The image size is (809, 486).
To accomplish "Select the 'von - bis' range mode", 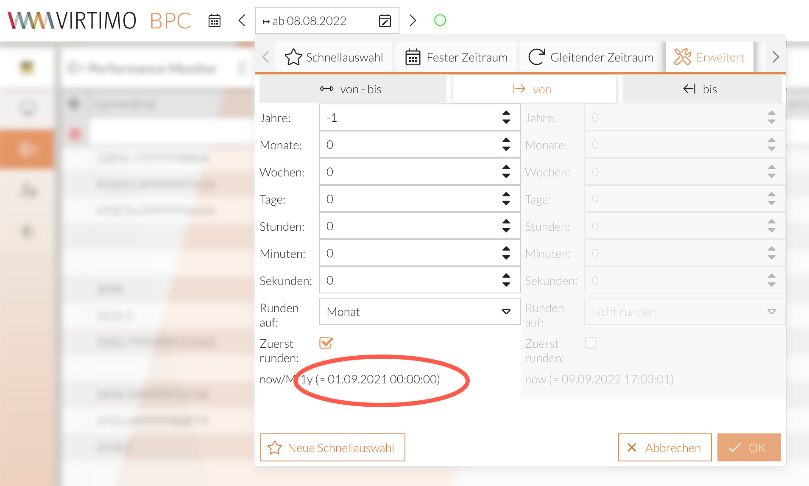I will click(352, 89).
